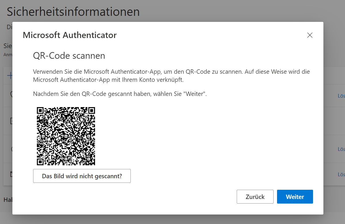Click the QR code's bottom-left finder square

tap(40, 162)
